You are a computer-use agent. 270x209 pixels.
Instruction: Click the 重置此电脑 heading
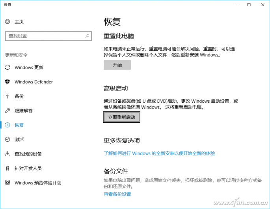coord(119,36)
